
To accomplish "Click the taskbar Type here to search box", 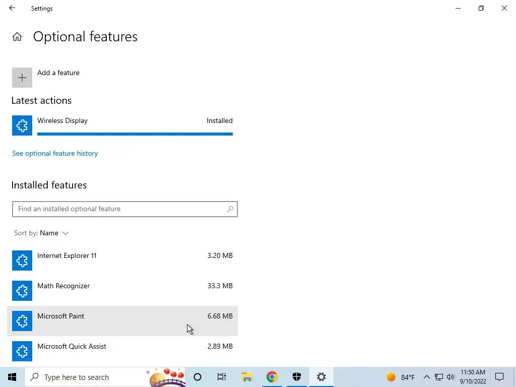I will tap(105, 377).
